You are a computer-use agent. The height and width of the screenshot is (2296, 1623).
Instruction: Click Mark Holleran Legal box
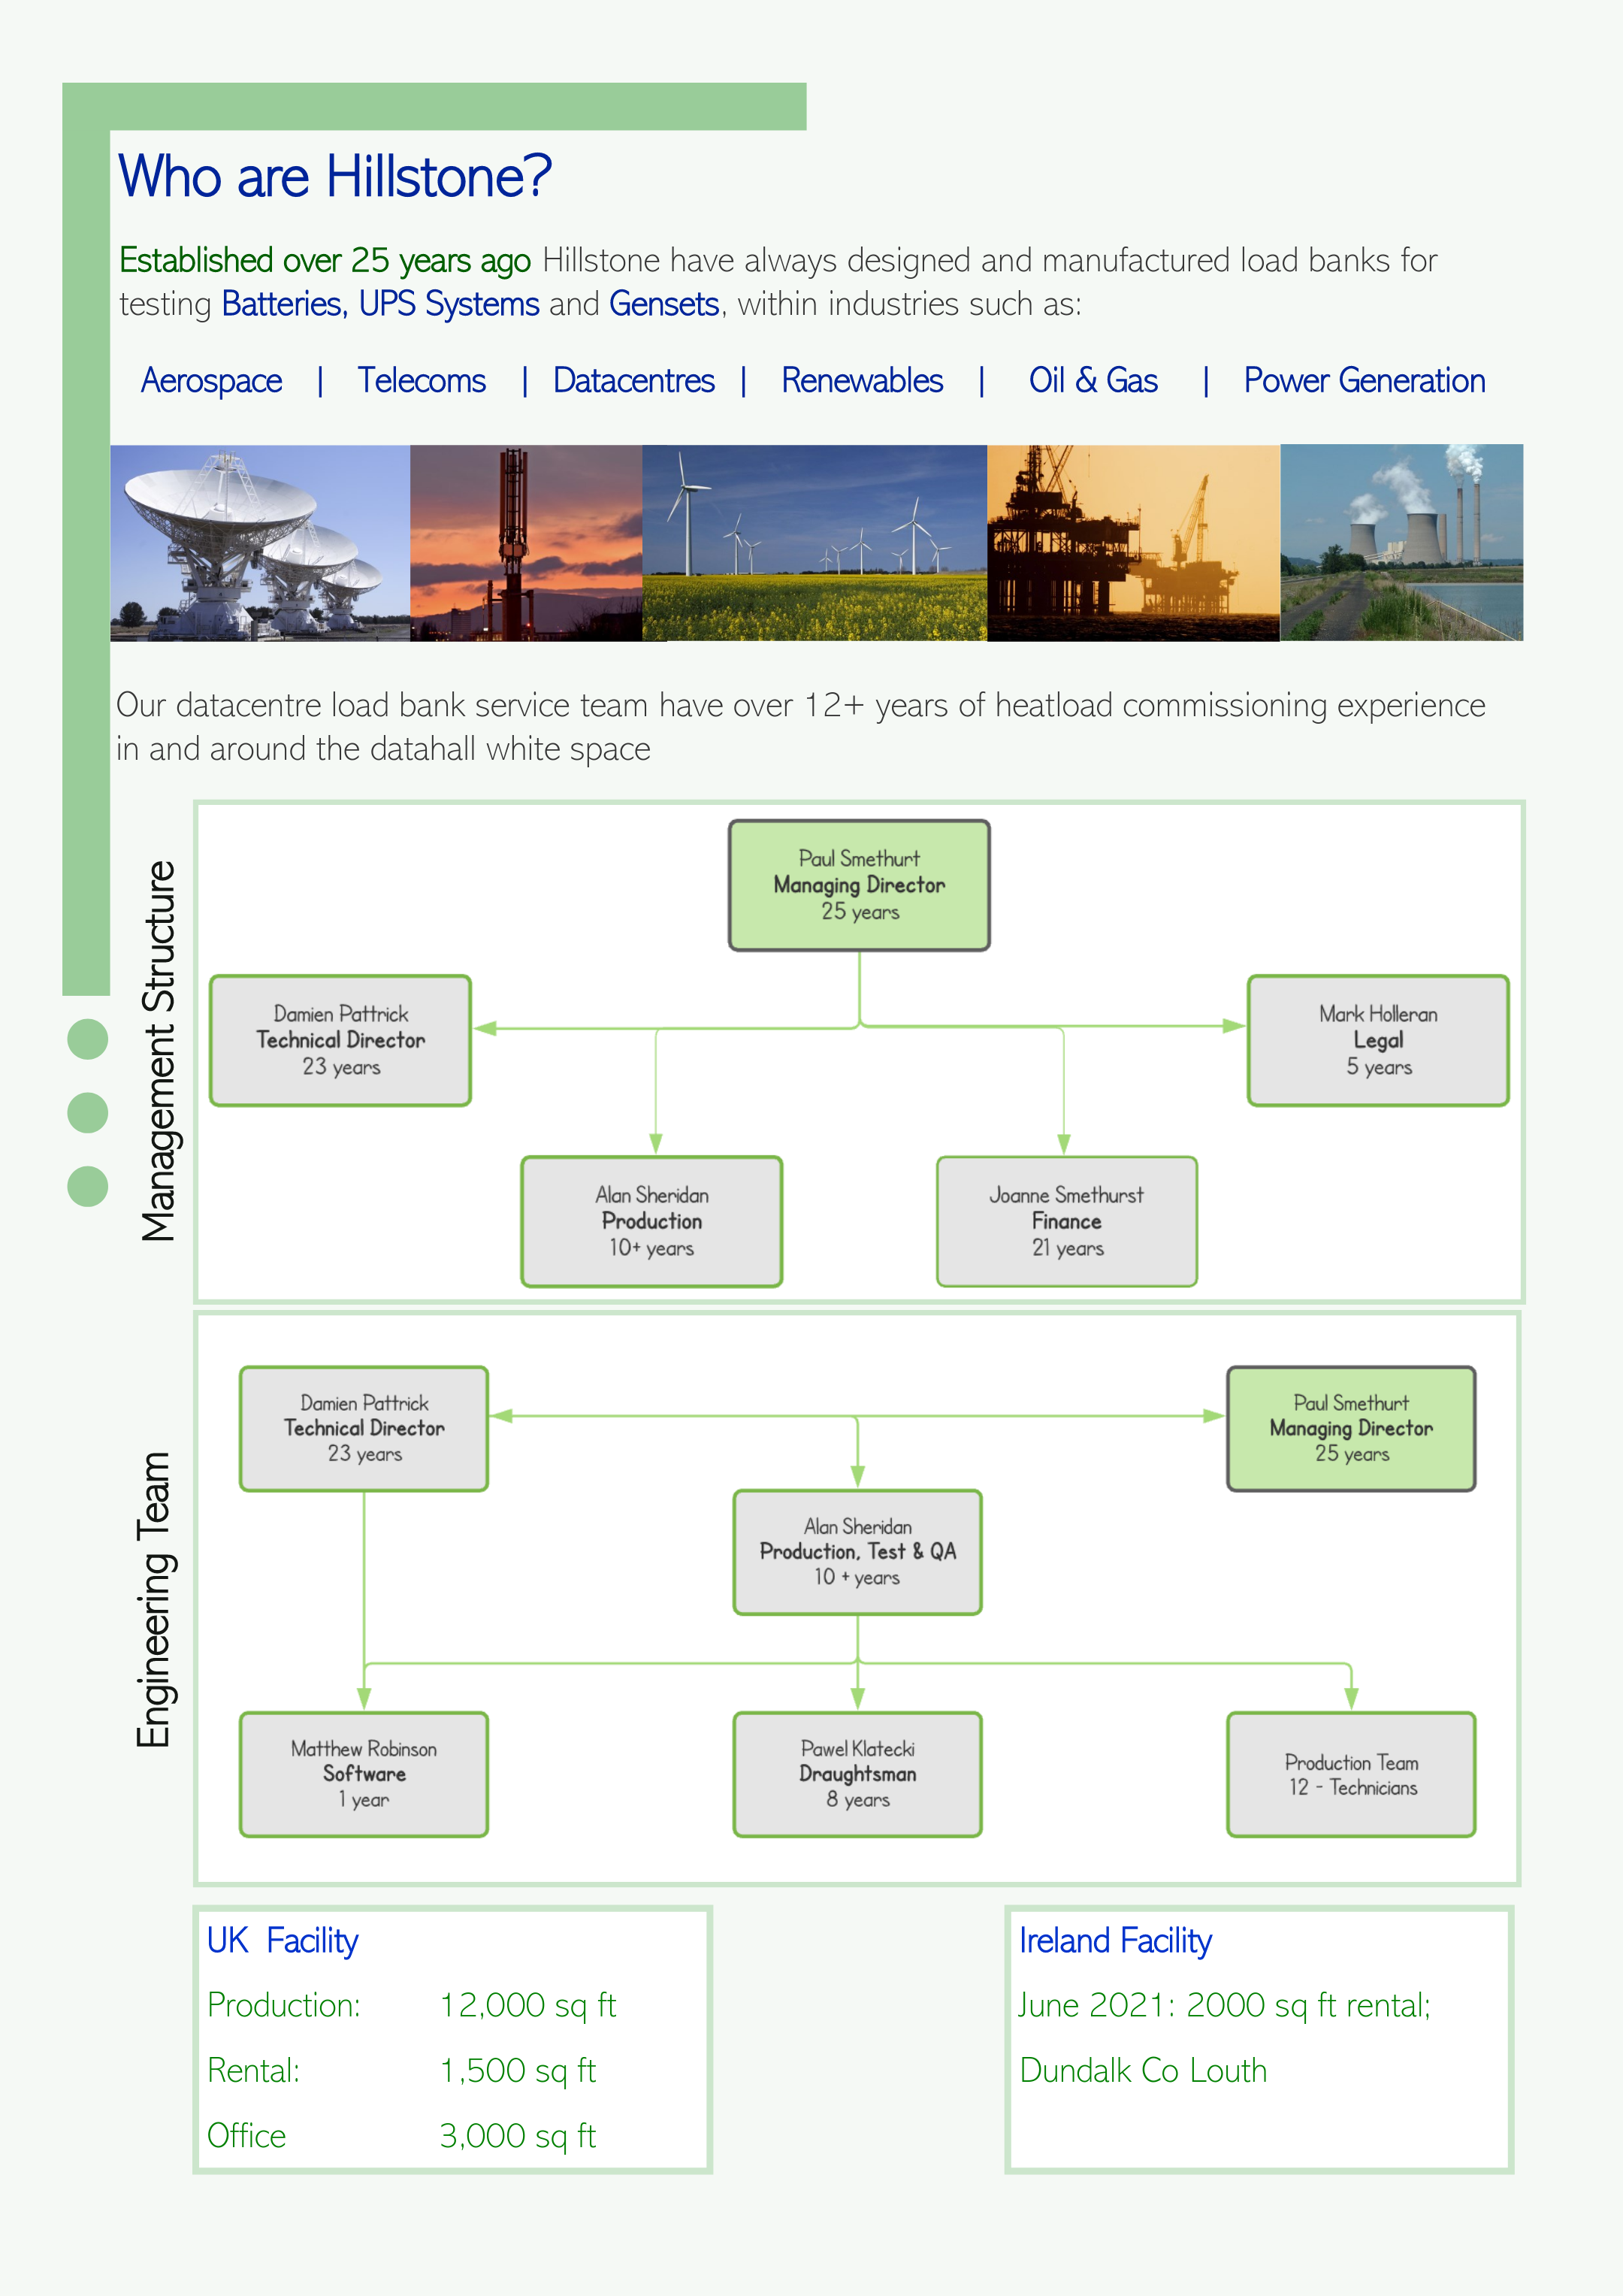1378,1041
